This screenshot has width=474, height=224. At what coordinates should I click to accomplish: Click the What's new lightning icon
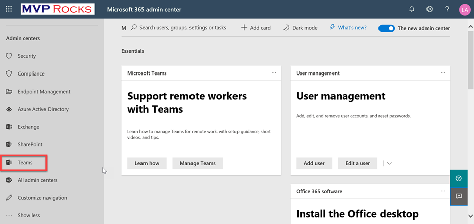tap(332, 27)
